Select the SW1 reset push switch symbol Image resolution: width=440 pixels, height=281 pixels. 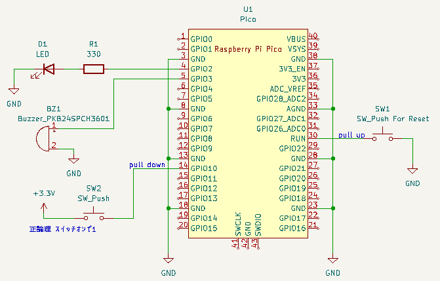383,135
